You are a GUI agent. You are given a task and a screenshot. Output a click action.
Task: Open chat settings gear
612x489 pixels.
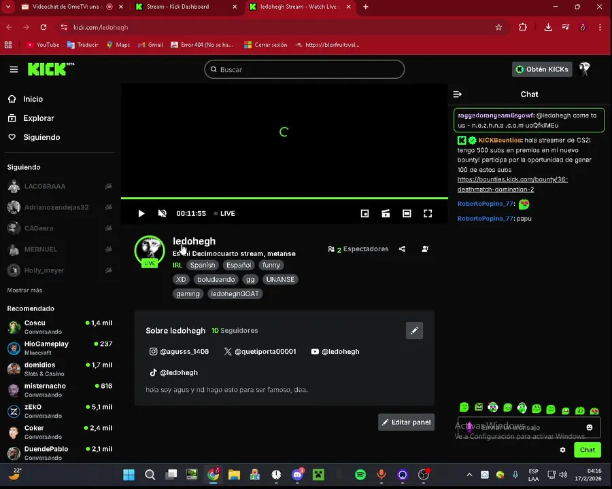562,450
